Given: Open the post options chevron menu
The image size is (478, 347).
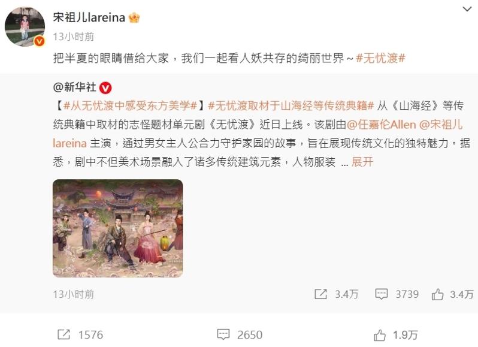Looking at the screenshot, I should point(467,9).
